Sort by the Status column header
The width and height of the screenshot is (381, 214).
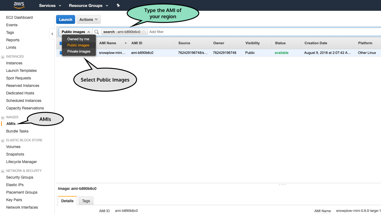tap(280, 43)
